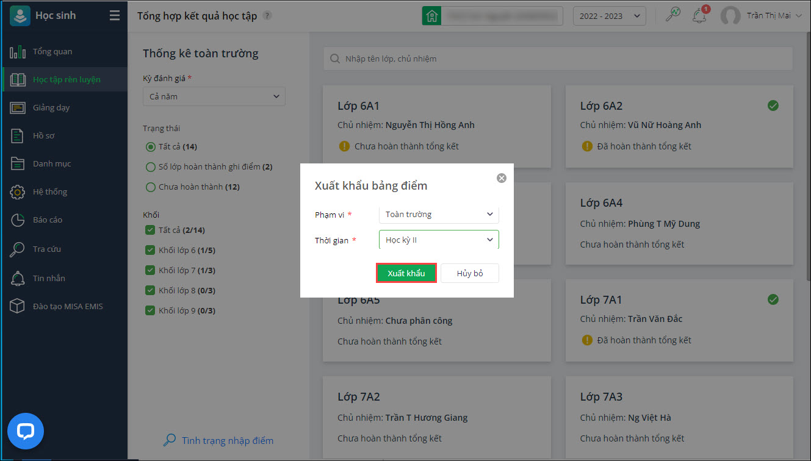Click the Hệ thống gear icon
This screenshot has height=461, width=811.
coord(18,192)
